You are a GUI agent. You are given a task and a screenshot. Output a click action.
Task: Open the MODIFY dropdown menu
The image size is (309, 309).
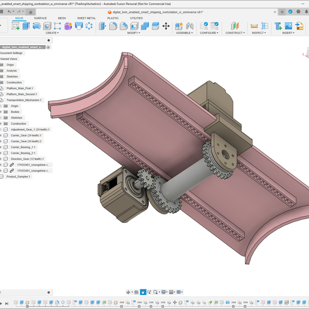[x=134, y=32]
